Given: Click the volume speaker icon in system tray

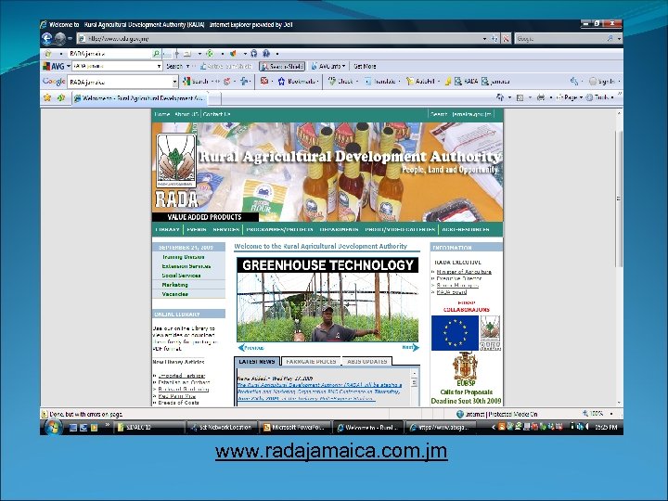Looking at the screenshot, I should click(x=587, y=427).
